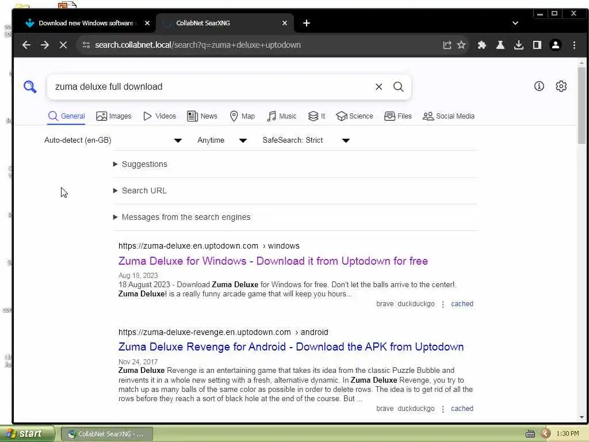Open Chrome three-dot menu
Screen dimensions: 589x442
[574, 45]
